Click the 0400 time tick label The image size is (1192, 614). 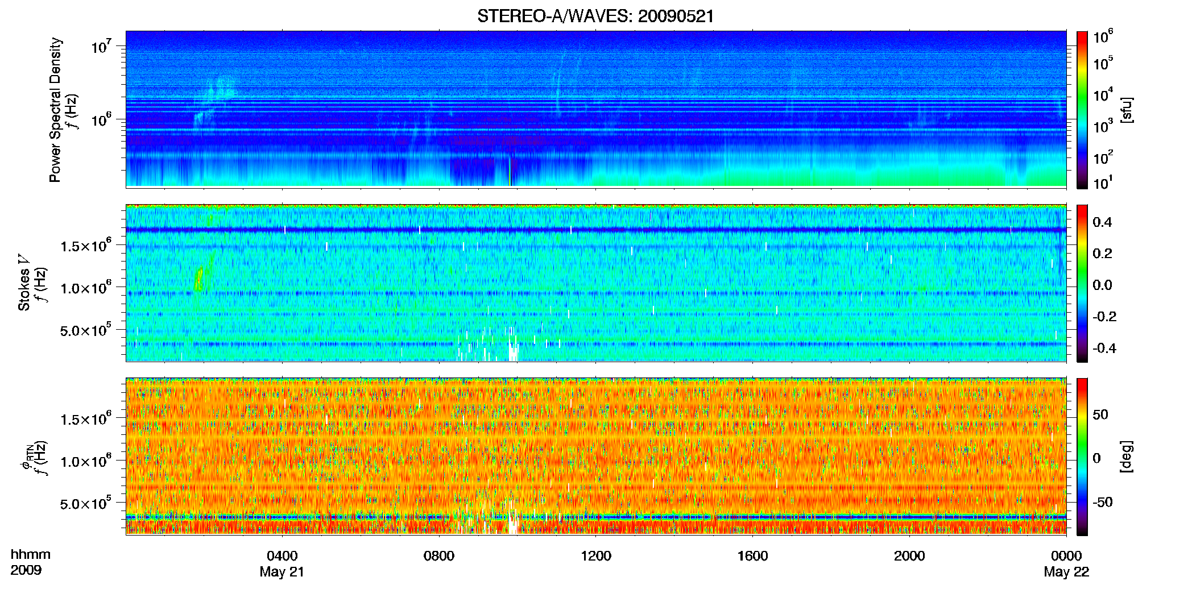coord(282,556)
